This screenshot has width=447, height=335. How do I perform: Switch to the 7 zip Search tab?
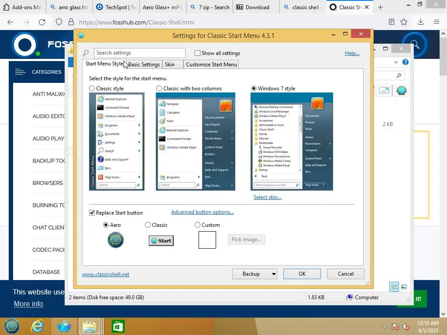point(210,7)
